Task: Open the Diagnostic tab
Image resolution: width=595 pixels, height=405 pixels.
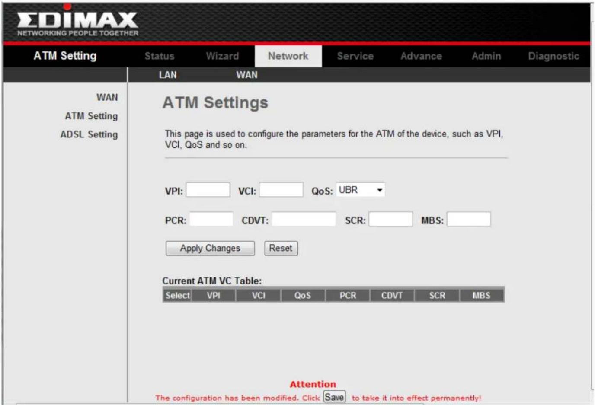Action: pyautogui.click(x=553, y=56)
